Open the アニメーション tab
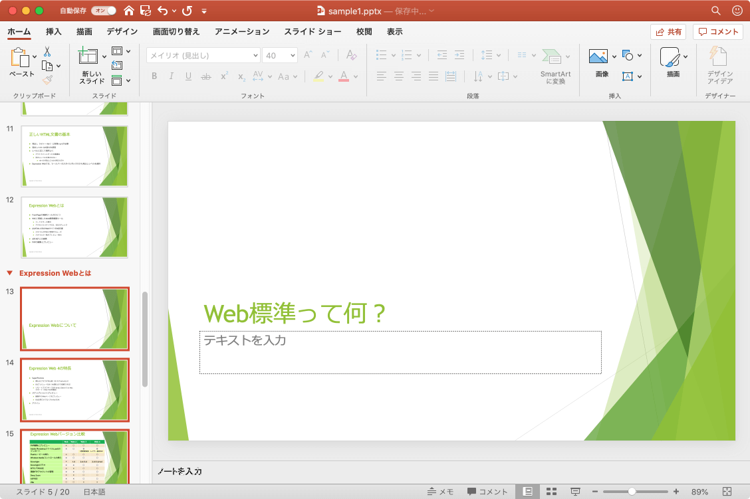This screenshot has width=750, height=499. click(x=242, y=31)
